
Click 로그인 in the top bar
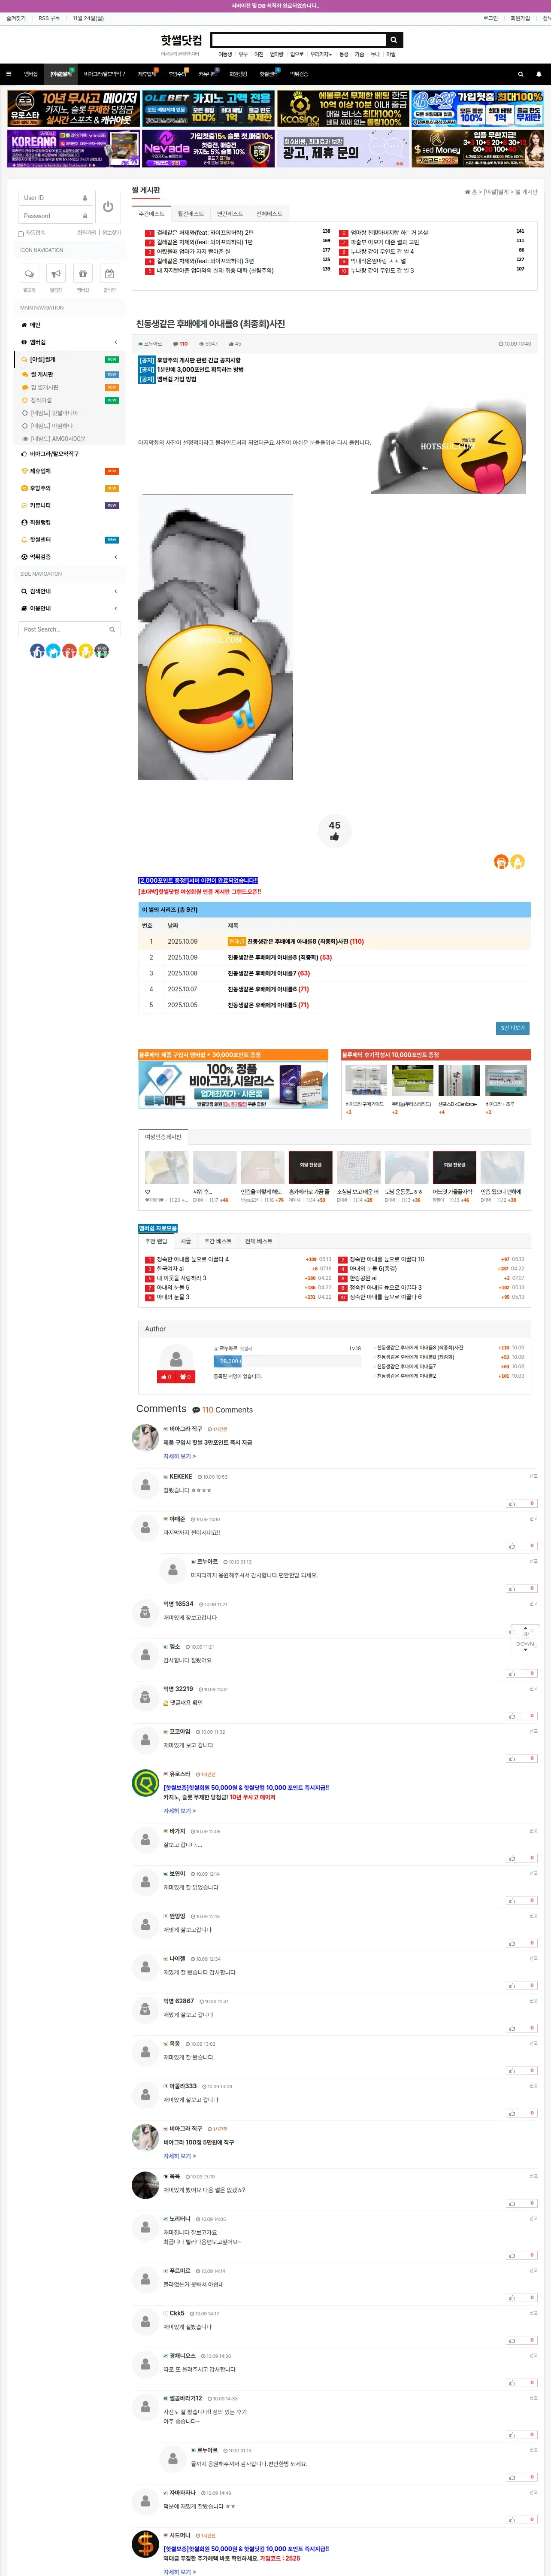(491, 18)
